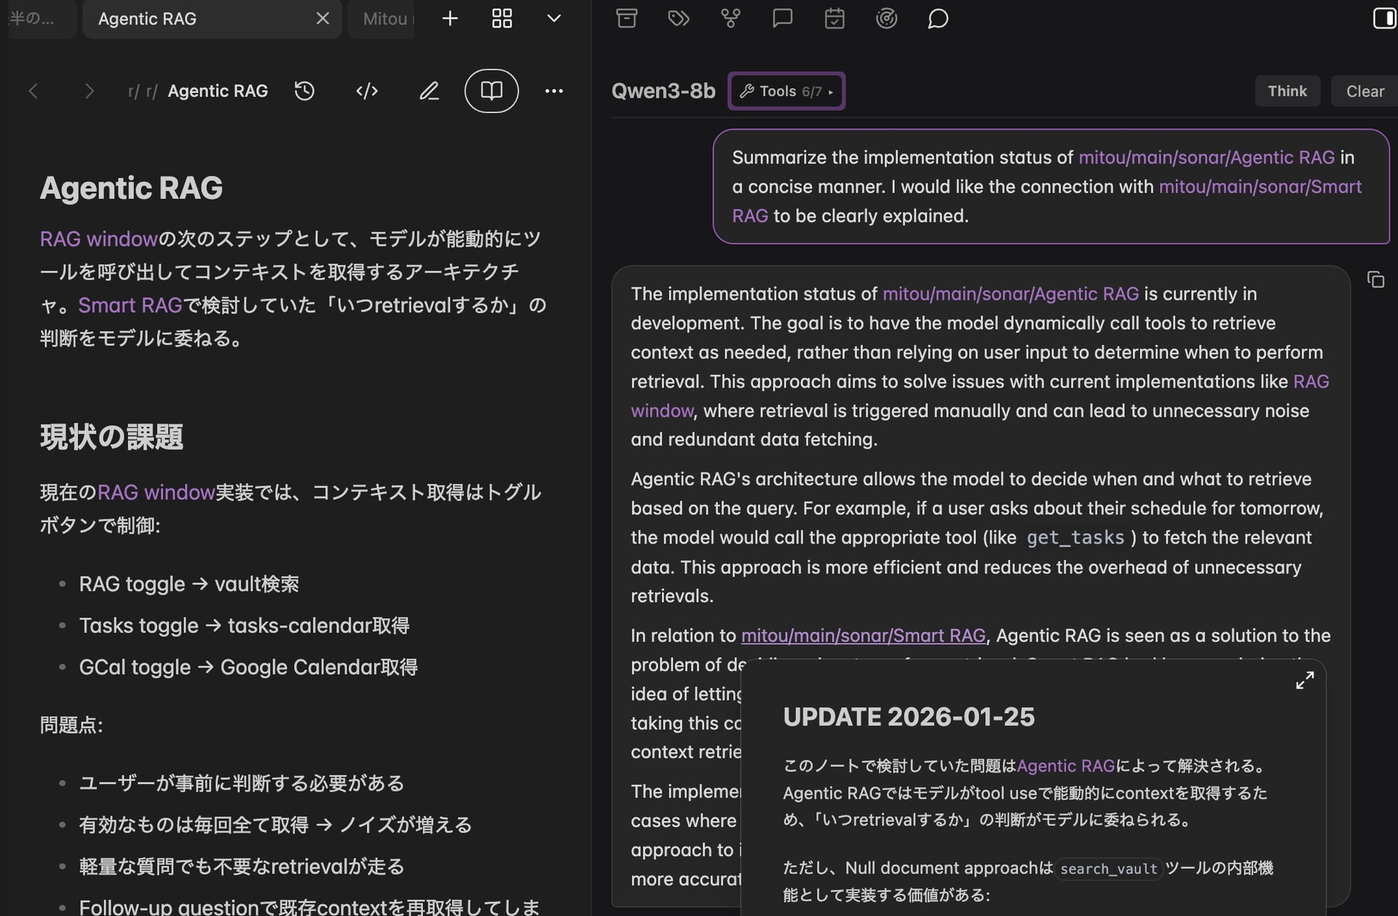Toggle the right sidebar panel icon
1398x916 pixels.
tap(1383, 18)
